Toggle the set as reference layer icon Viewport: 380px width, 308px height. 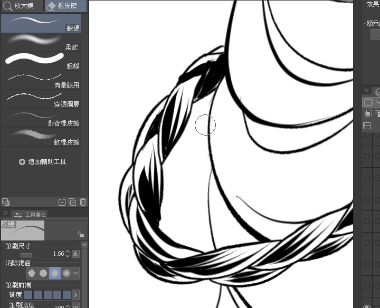point(377,113)
